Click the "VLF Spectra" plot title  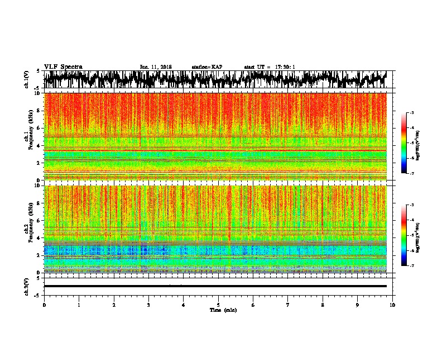click(x=63, y=67)
